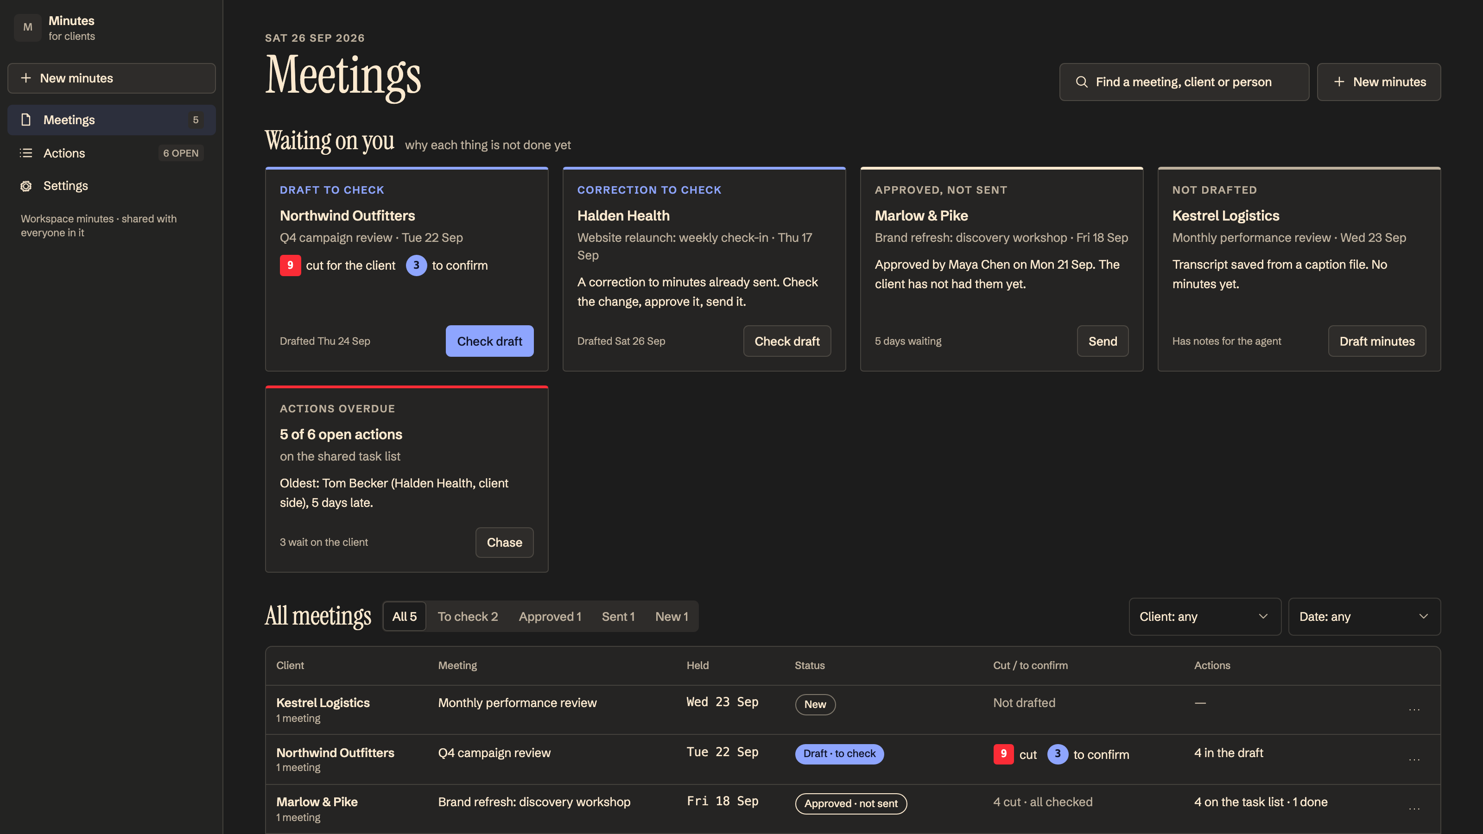Click the Wed 23 Sep date cell
The height and width of the screenshot is (834, 1483).
(722, 702)
